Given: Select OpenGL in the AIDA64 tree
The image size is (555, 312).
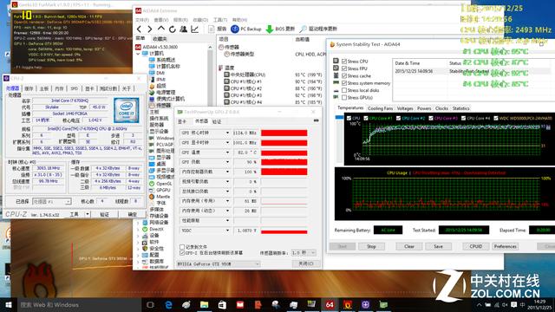Looking at the screenshot, I should (x=164, y=184).
